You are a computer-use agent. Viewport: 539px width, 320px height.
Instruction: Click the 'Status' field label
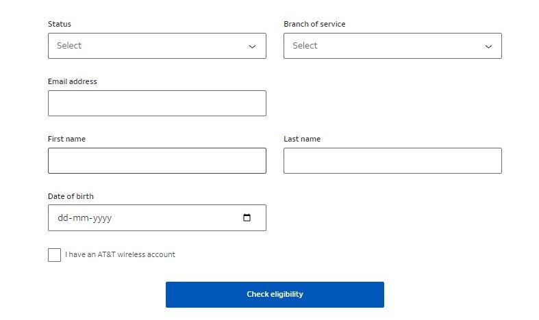tap(60, 24)
